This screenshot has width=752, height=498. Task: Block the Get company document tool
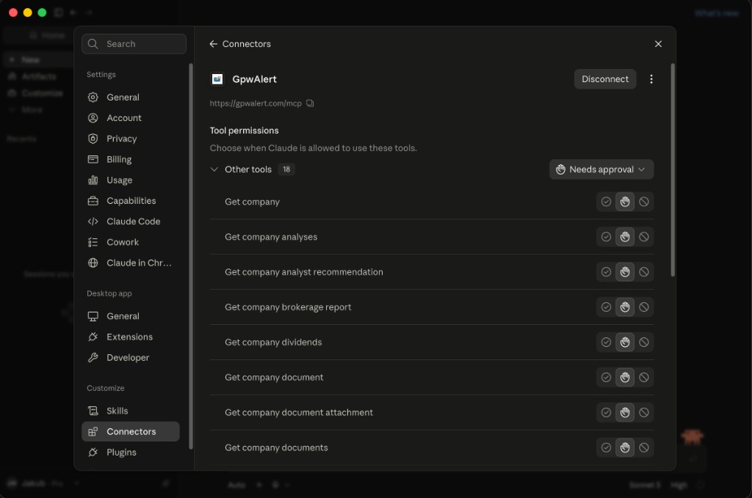tap(643, 377)
